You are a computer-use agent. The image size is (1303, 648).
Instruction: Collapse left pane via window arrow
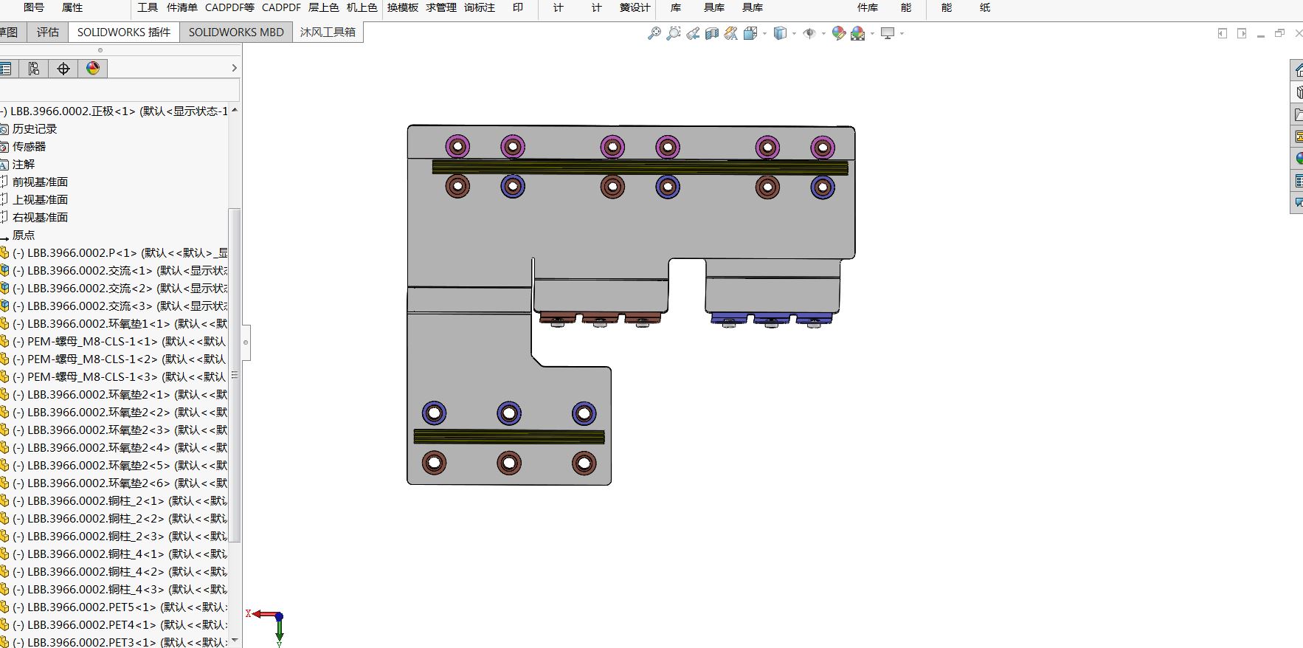click(1223, 33)
